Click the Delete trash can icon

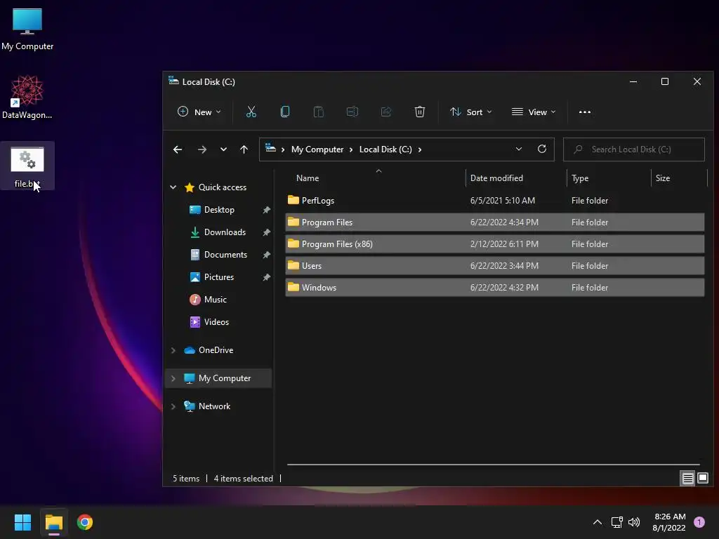coord(420,112)
